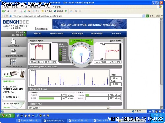Click the Print toolbar icon
Screen dimensions: 165x123
point(76,11)
